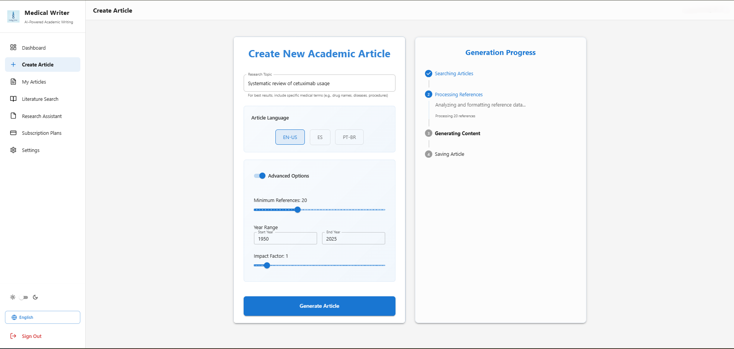This screenshot has height=349, width=734.
Task: Click the Searching Articles progress step
Action: point(454,73)
